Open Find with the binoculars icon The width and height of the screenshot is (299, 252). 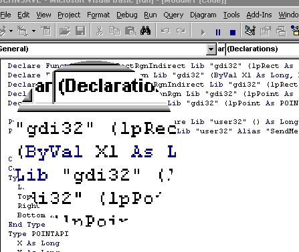(x=145, y=31)
